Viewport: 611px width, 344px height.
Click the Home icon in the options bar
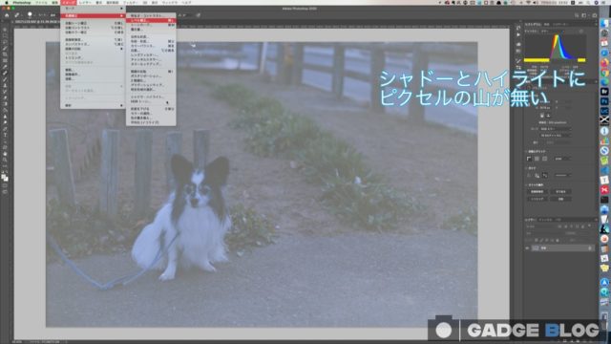point(7,15)
